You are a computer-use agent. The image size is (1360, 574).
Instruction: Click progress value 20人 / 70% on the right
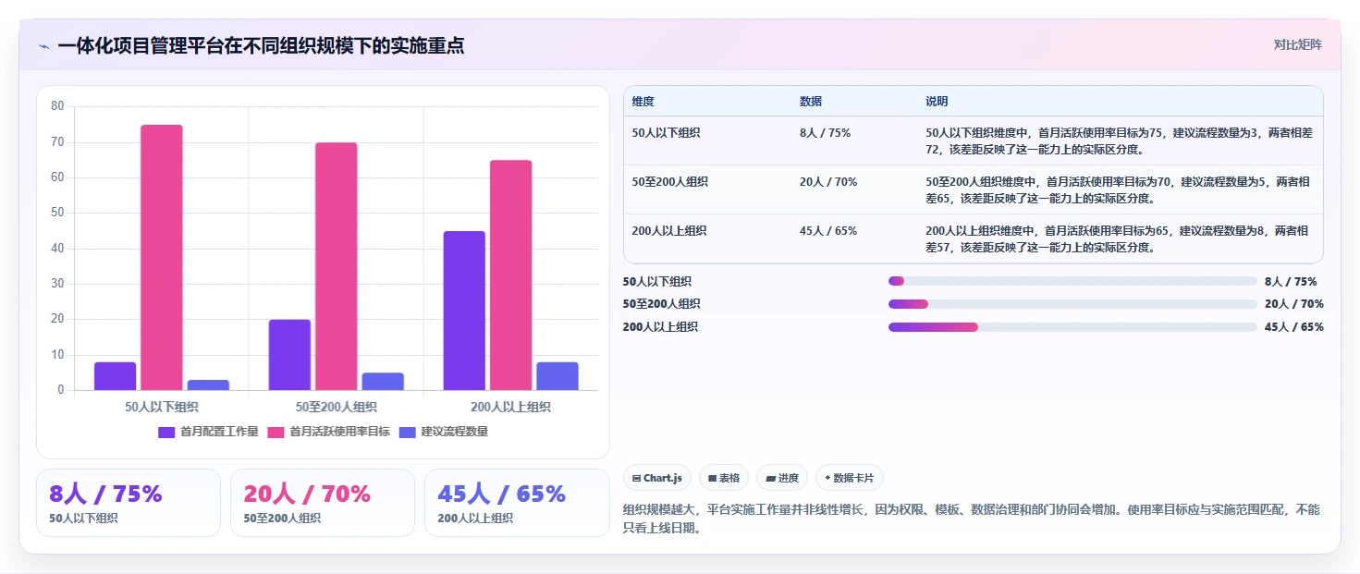pos(1294,304)
